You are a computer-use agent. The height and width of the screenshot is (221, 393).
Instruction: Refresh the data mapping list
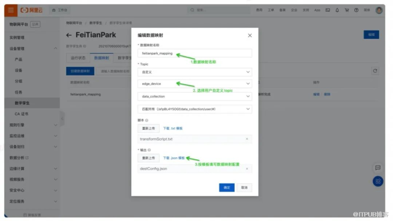tap(375, 71)
